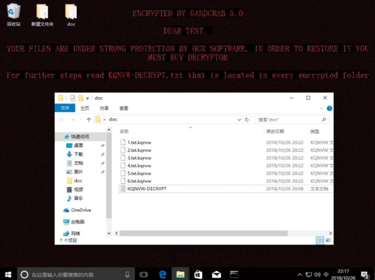This screenshot has width=375, height=280.
Task: Click the search magnifier icon
Action: coord(324,119)
